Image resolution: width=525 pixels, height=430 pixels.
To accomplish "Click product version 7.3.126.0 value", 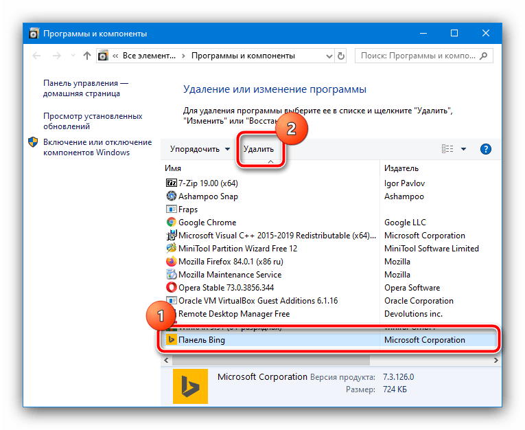I will (399, 377).
